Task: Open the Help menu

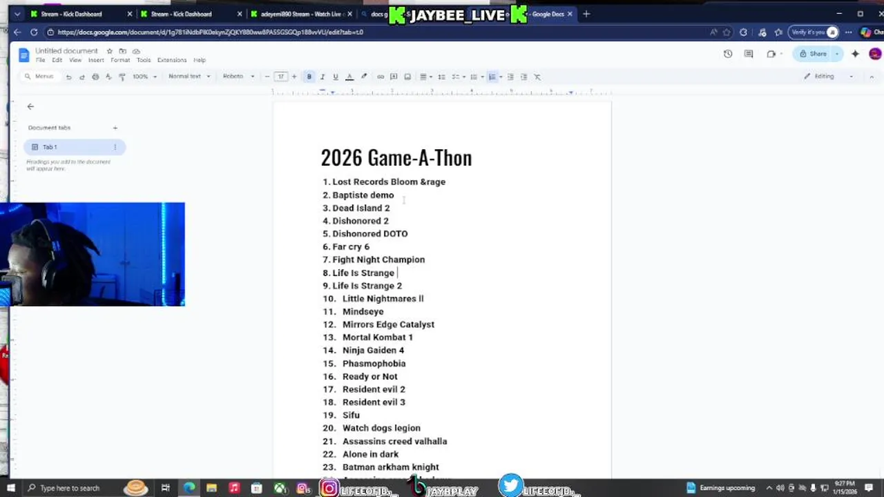Action: click(x=200, y=60)
